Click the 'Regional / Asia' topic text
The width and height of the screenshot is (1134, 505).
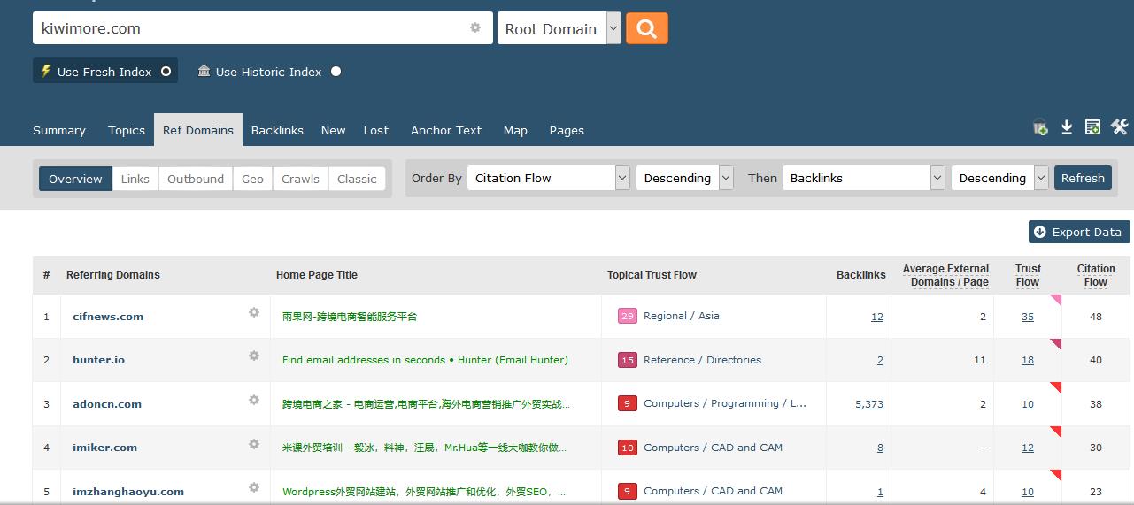click(682, 316)
